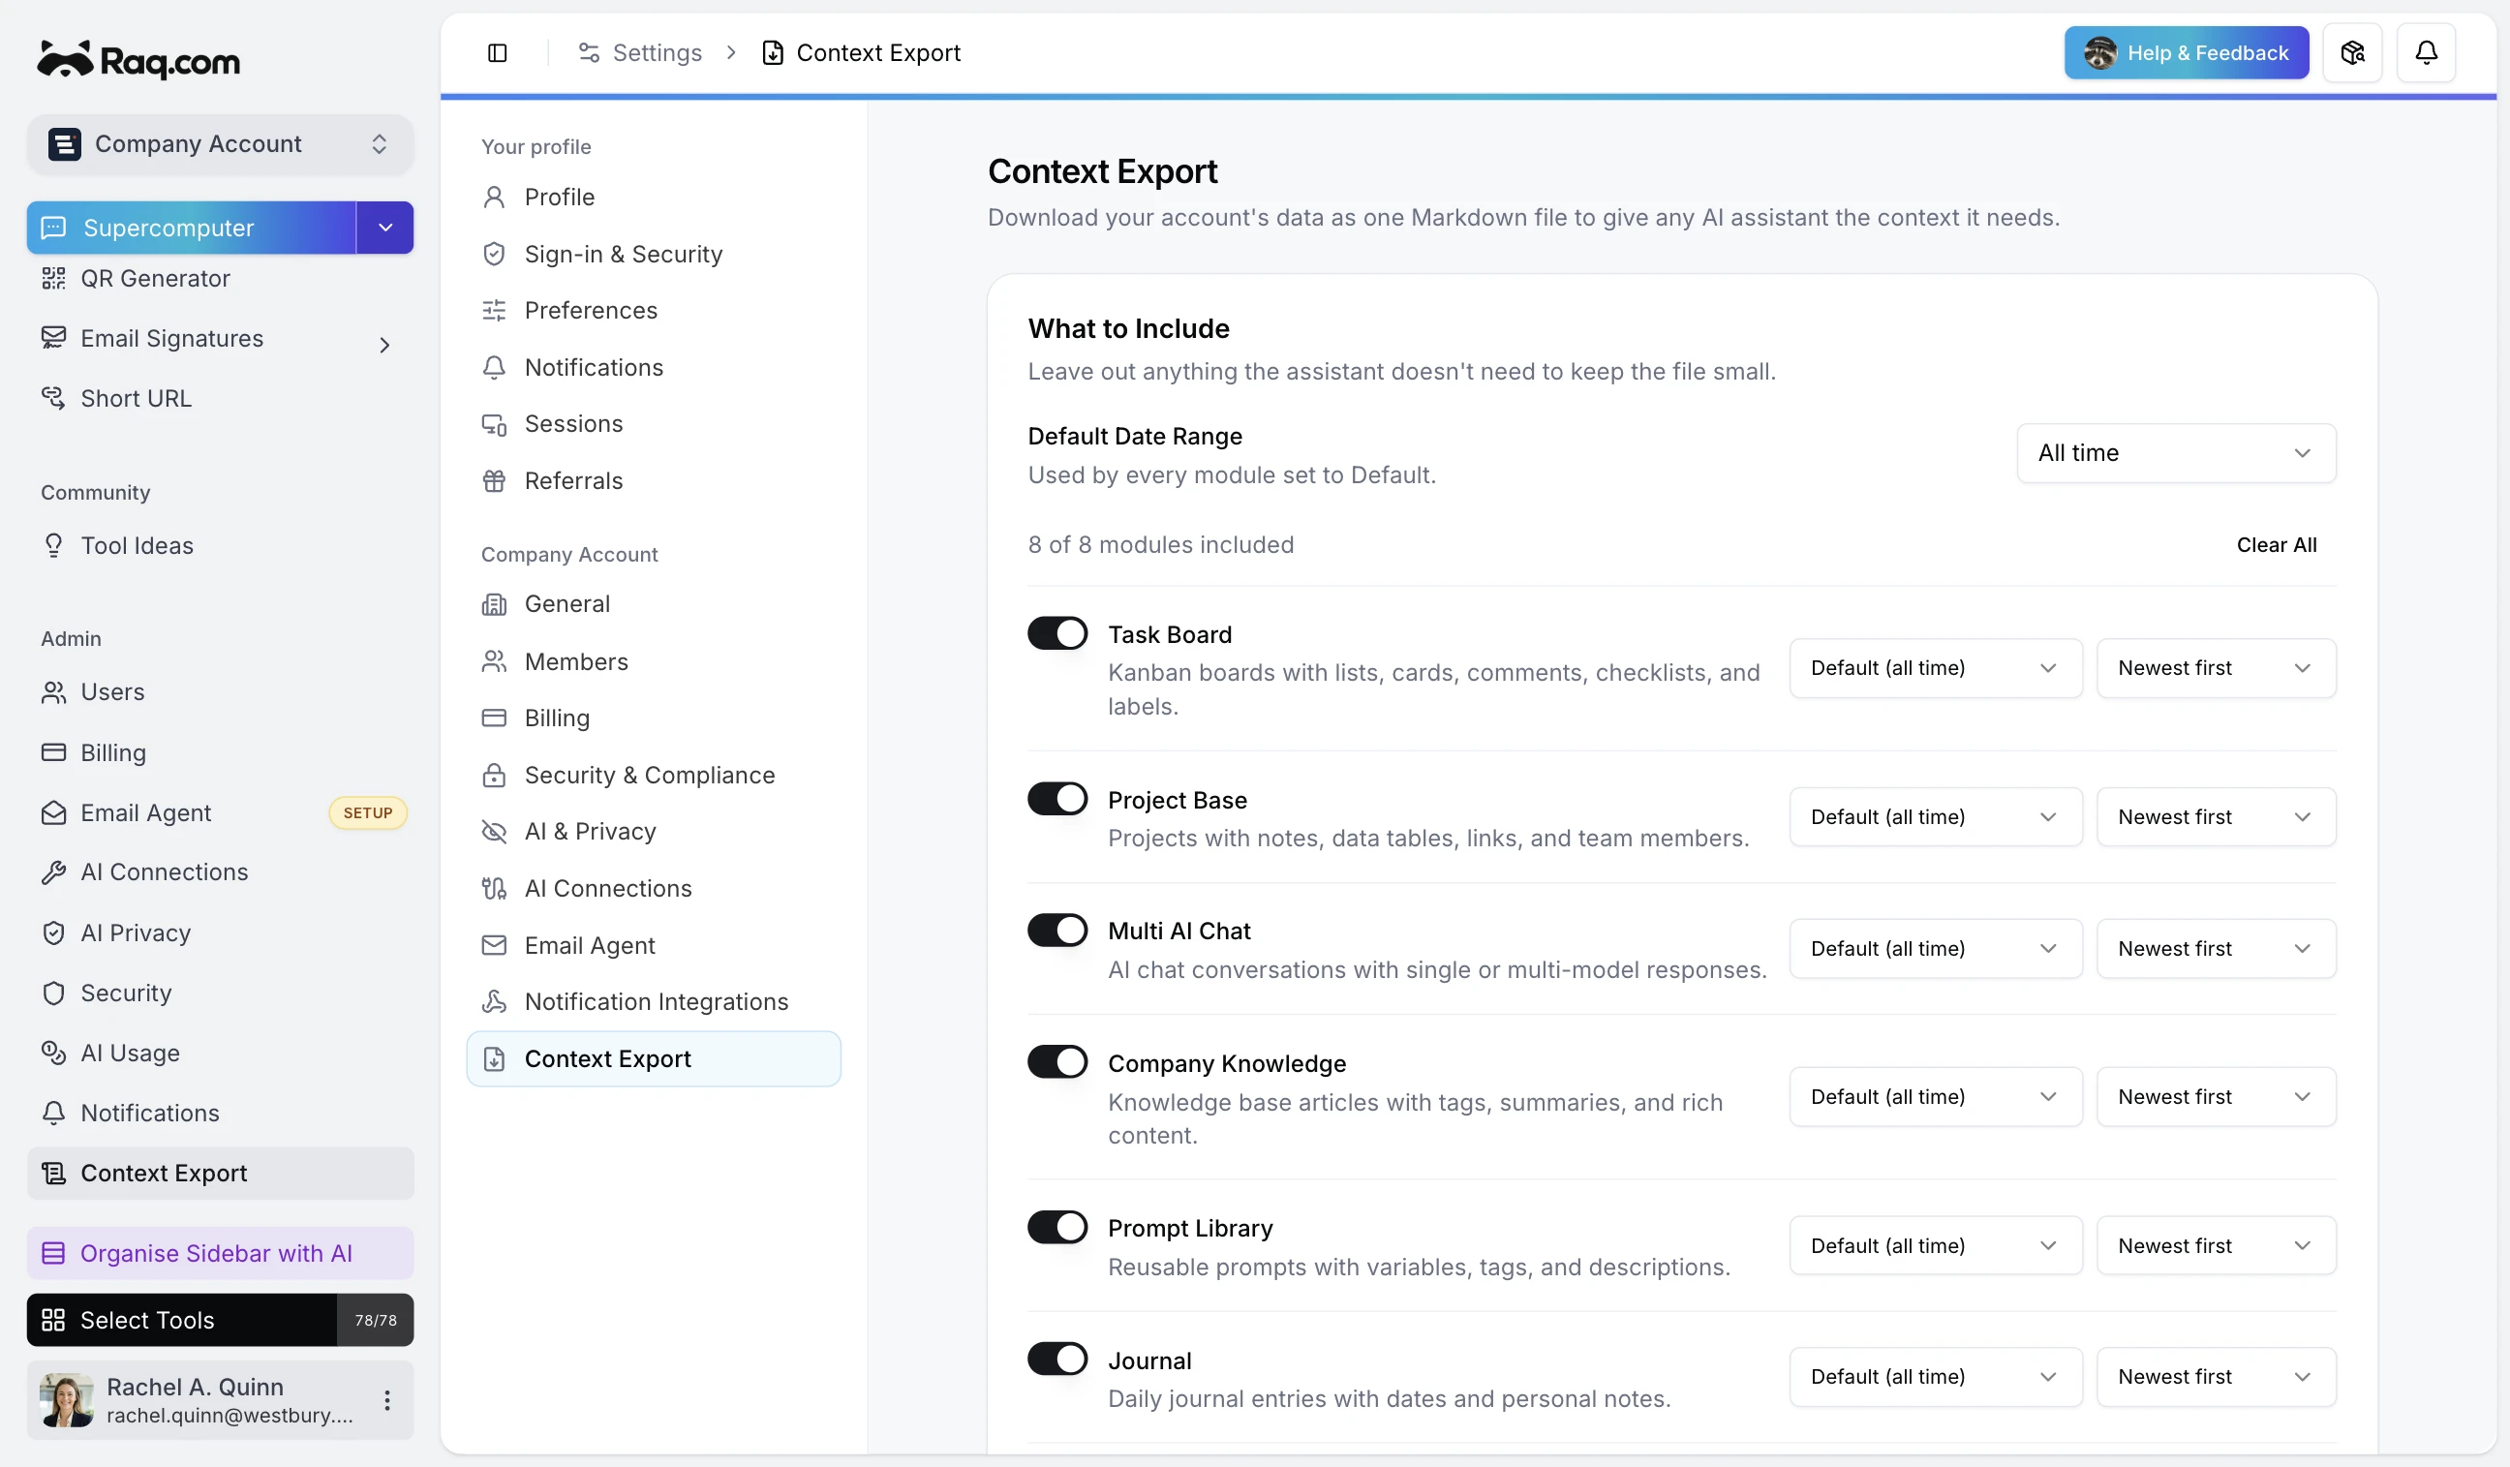Expand the Company Account switcher
The height and width of the screenshot is (1467, 2510).
(219, 144)
